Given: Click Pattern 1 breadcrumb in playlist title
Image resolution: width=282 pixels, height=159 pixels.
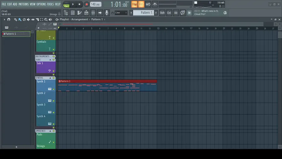Looking at the screenshot, I should pos(97,19).
